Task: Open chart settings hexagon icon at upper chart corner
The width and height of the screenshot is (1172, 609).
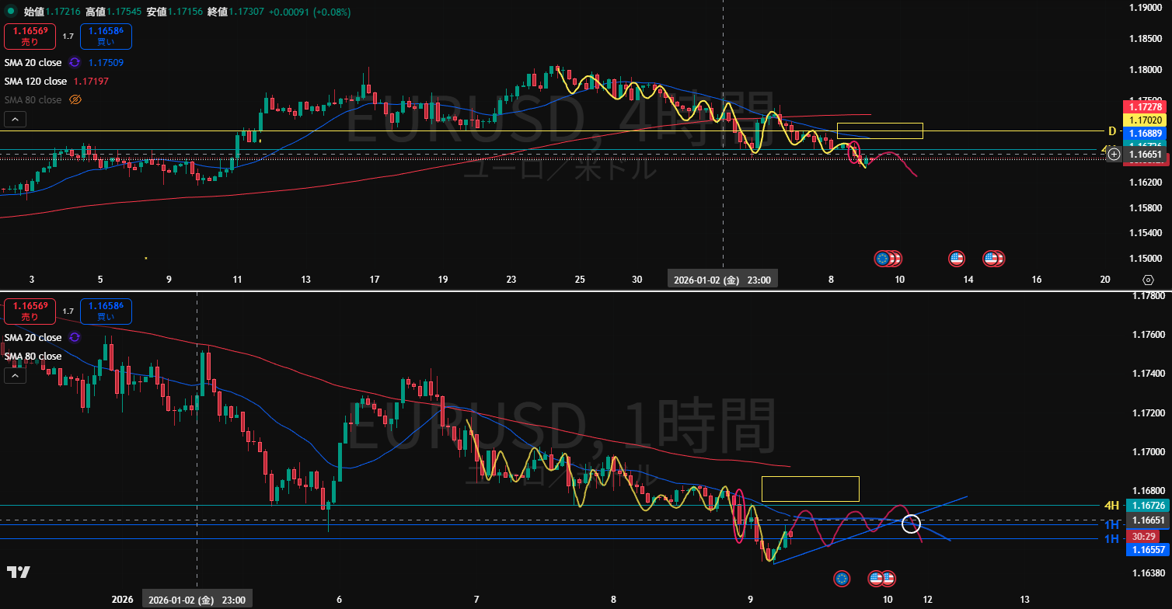Action: pyautogui.click(x=1148, y=280)
